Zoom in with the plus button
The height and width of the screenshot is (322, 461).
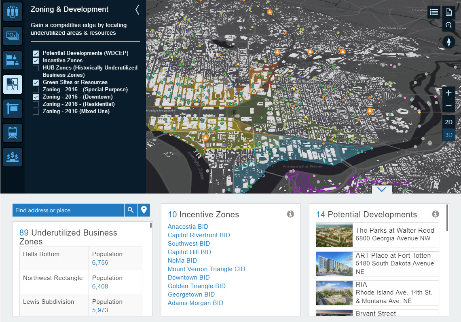click(x=448, y=93)
